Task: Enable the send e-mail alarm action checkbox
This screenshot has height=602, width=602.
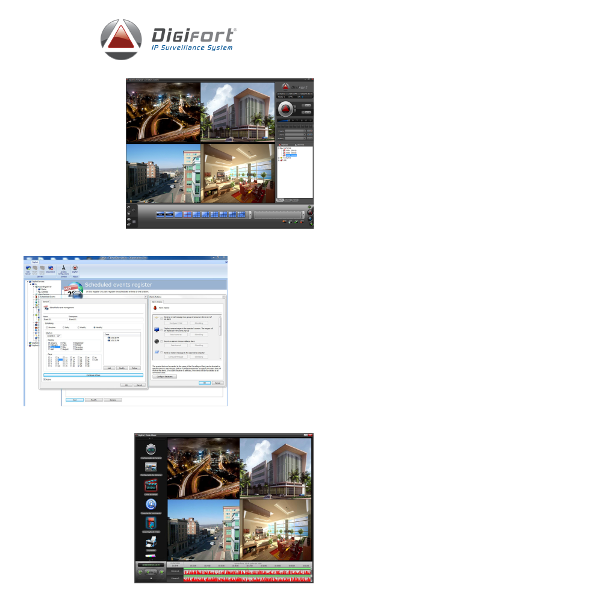Action: coord(161,318)
